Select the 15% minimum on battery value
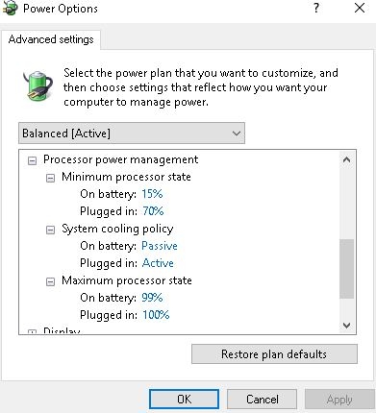The width and height of the screenshot is (376, 413). pyautogui.click(x=152, y=194)
